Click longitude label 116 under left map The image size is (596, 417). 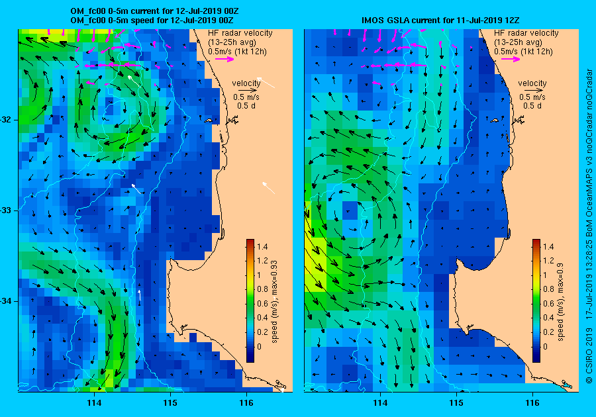click(246, 403)
